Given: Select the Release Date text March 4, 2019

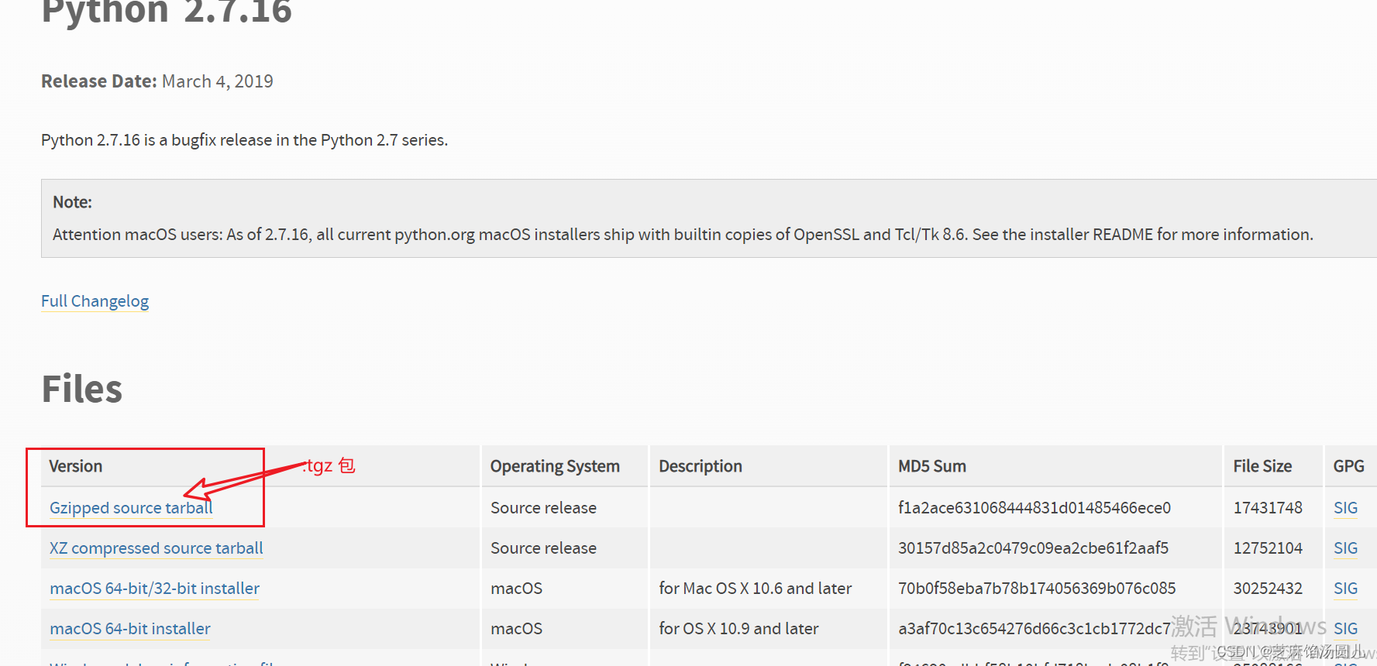Looking at the screenshot, I should click(217, 81).
